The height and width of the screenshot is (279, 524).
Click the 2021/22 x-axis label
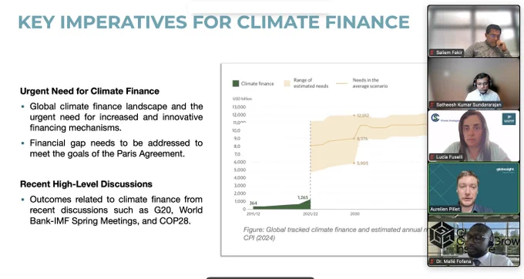coord(310,213)
